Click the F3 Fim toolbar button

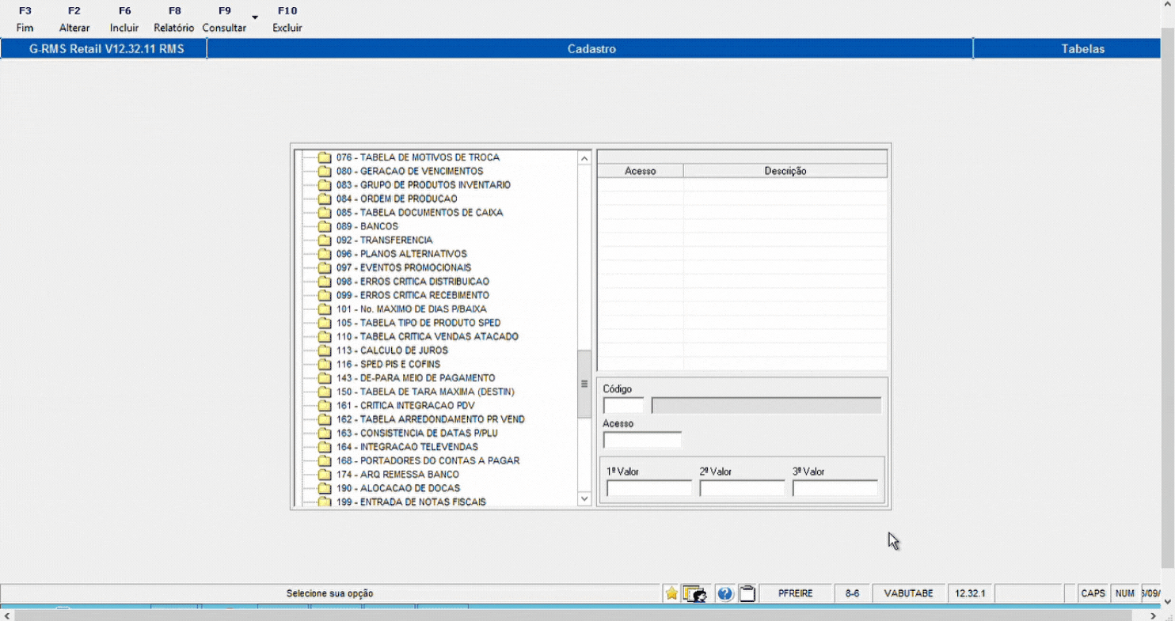tap(25, 19)
